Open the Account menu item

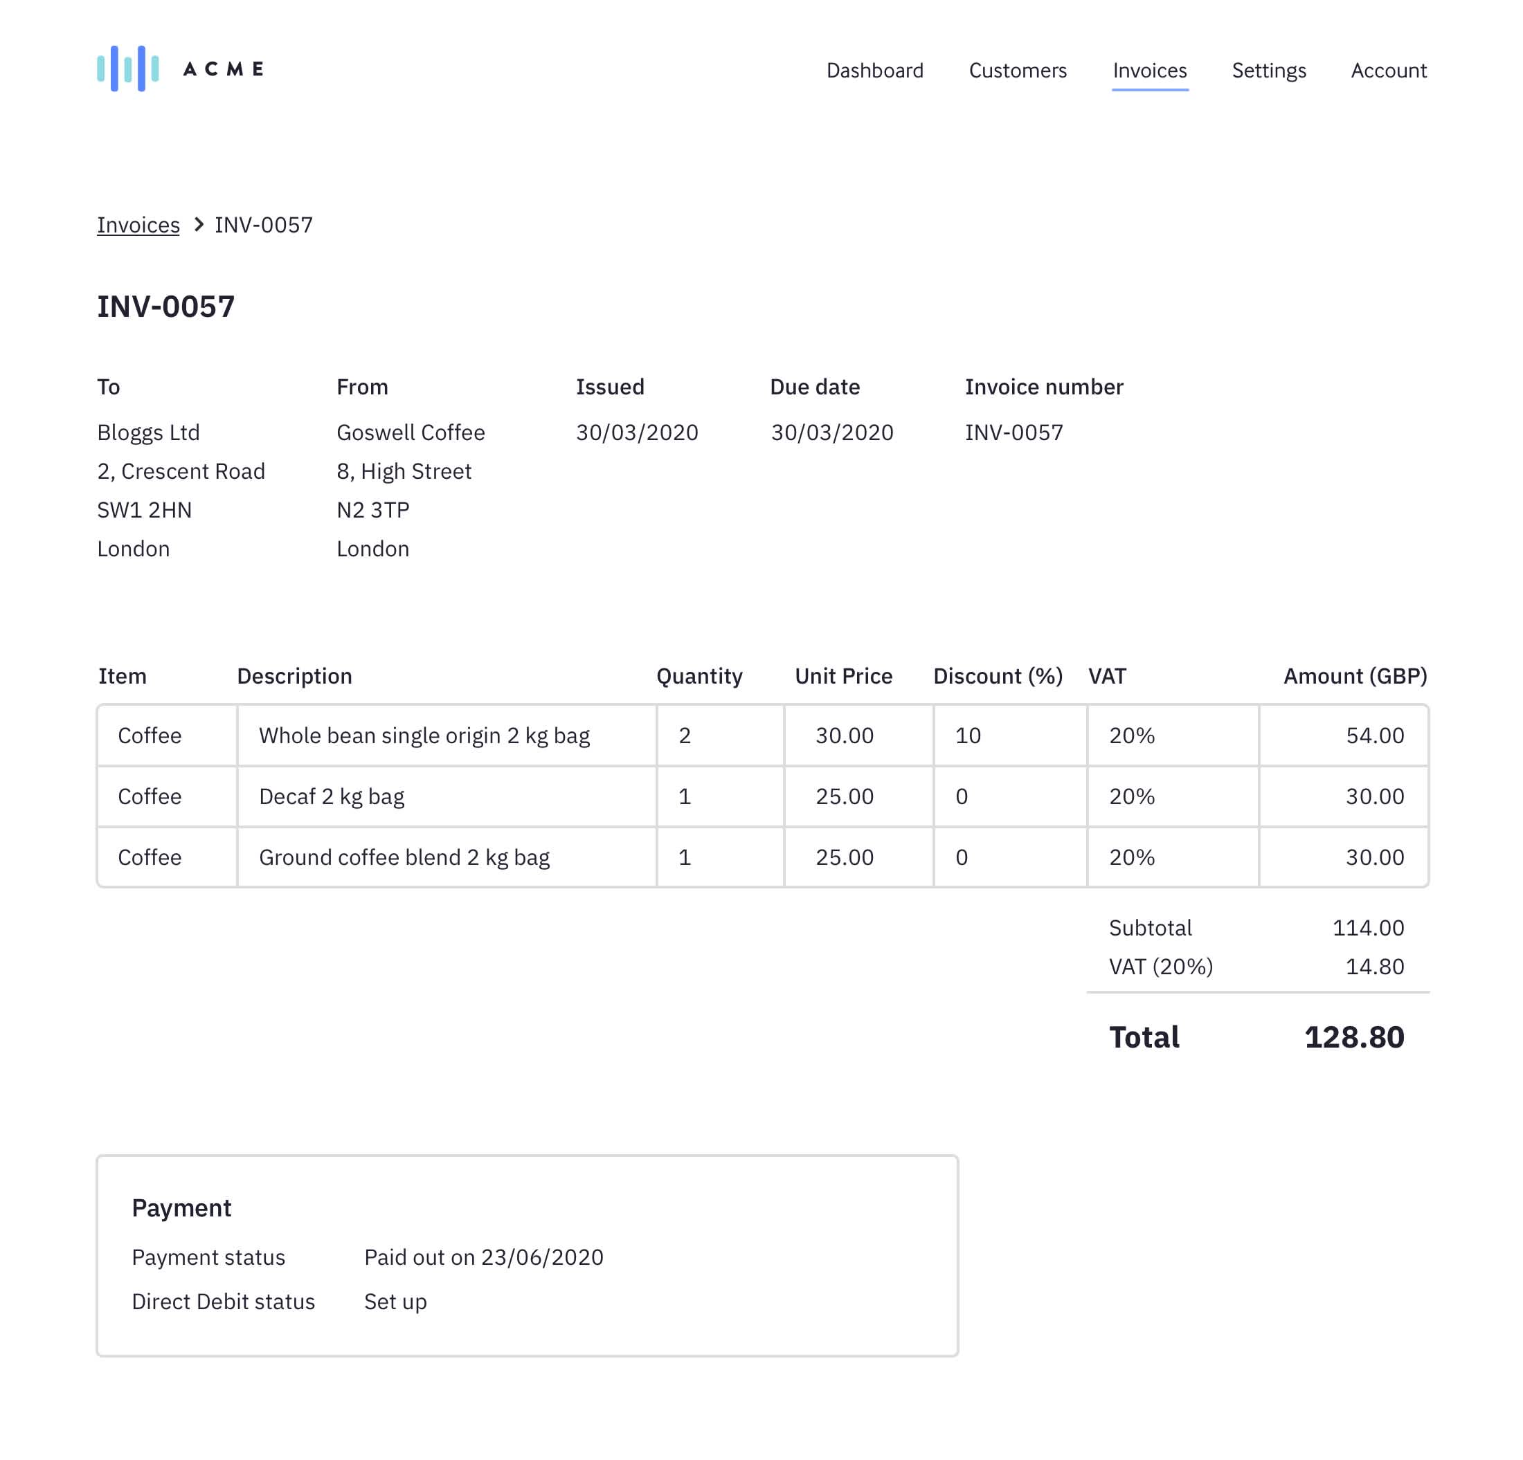(1388, 71)
